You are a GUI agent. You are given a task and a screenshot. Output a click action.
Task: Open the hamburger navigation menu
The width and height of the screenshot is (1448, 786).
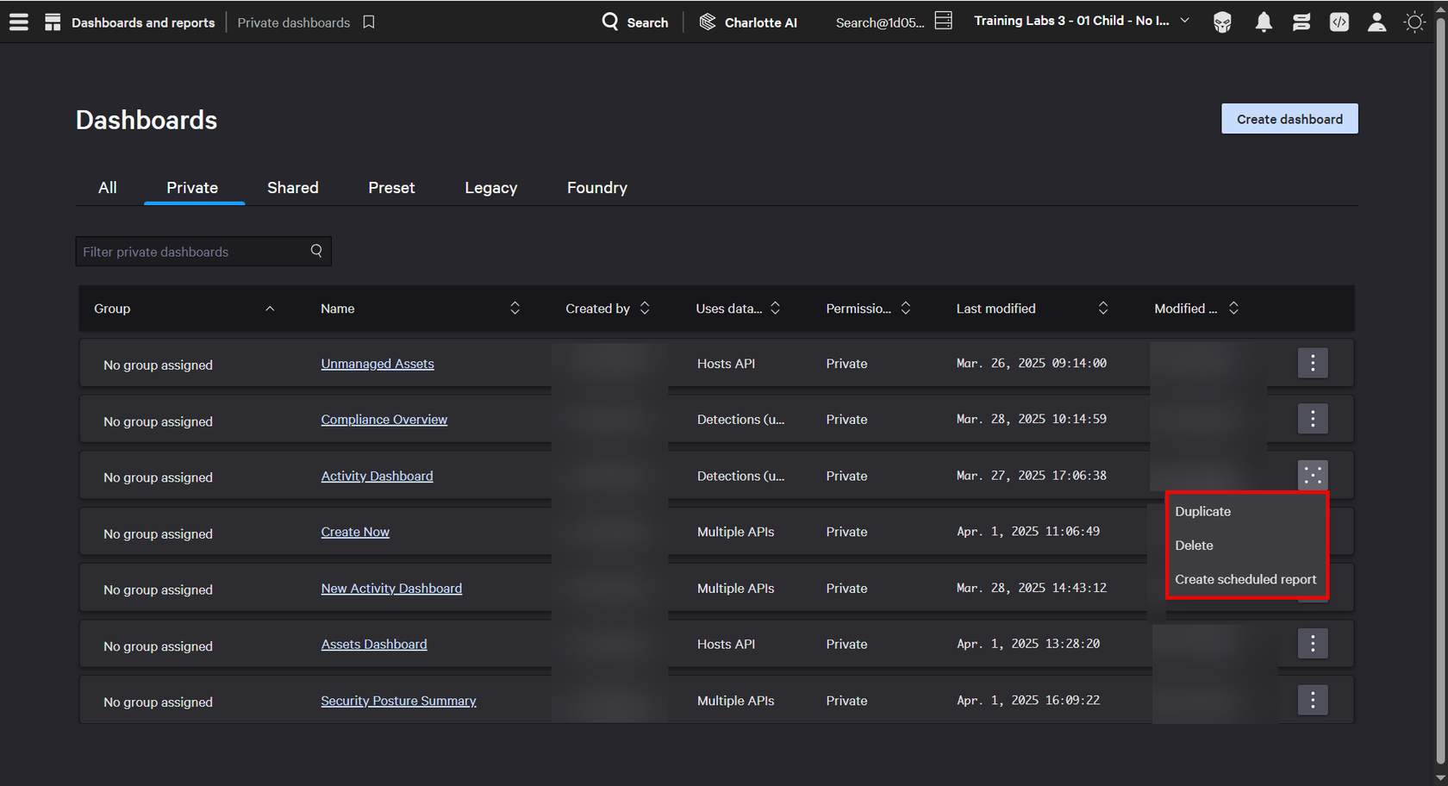click(19, 22)
